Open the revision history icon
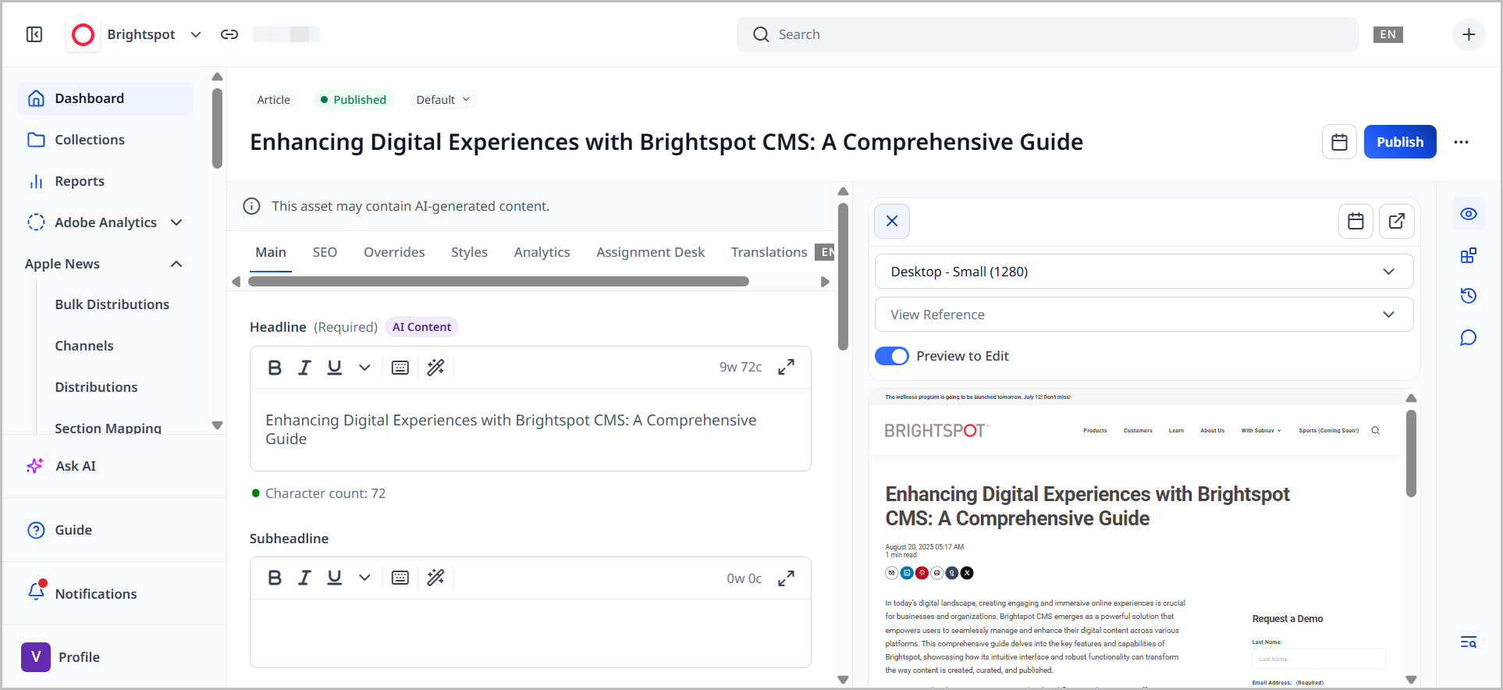 click(x=1468, y=296)
